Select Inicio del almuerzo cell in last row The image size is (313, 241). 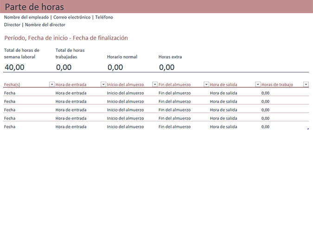125,127
